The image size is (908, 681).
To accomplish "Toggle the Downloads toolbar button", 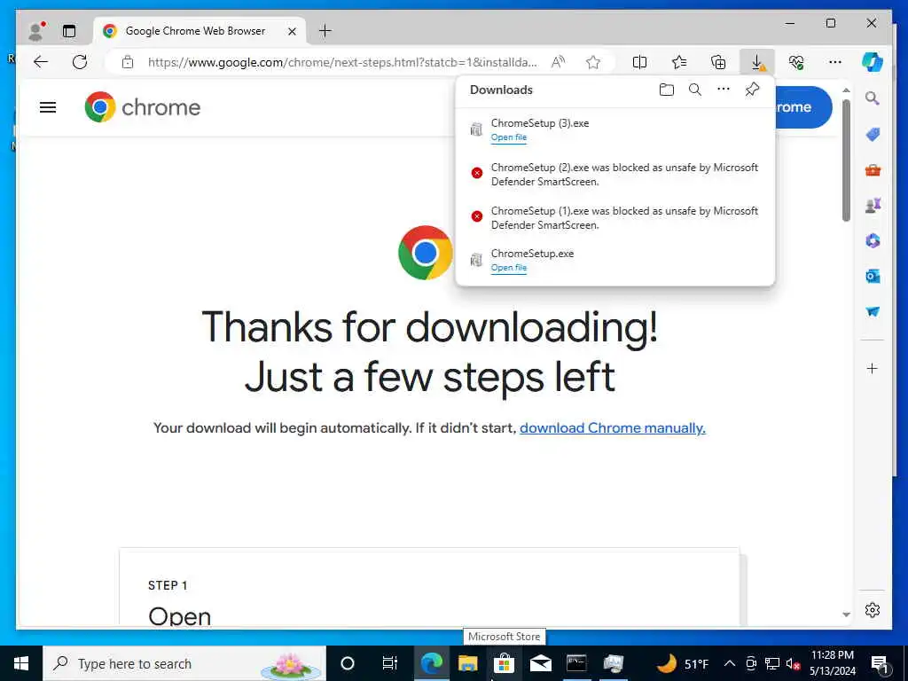I will pos(757,62).
